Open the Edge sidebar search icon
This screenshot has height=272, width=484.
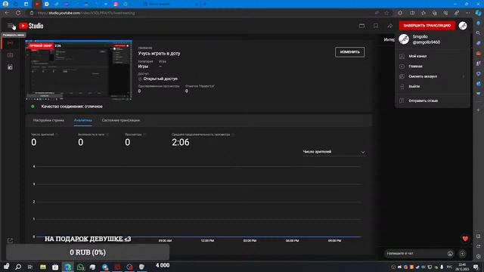(x=478, y=32)
